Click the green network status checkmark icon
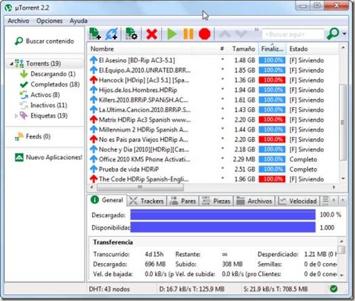Image resolution: width=355 pixels, height=301 pixels. pyautogui.click(x=334, y=289)
